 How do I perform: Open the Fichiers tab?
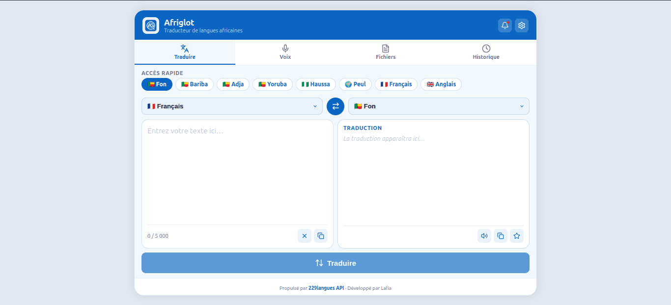coord(386,52)
